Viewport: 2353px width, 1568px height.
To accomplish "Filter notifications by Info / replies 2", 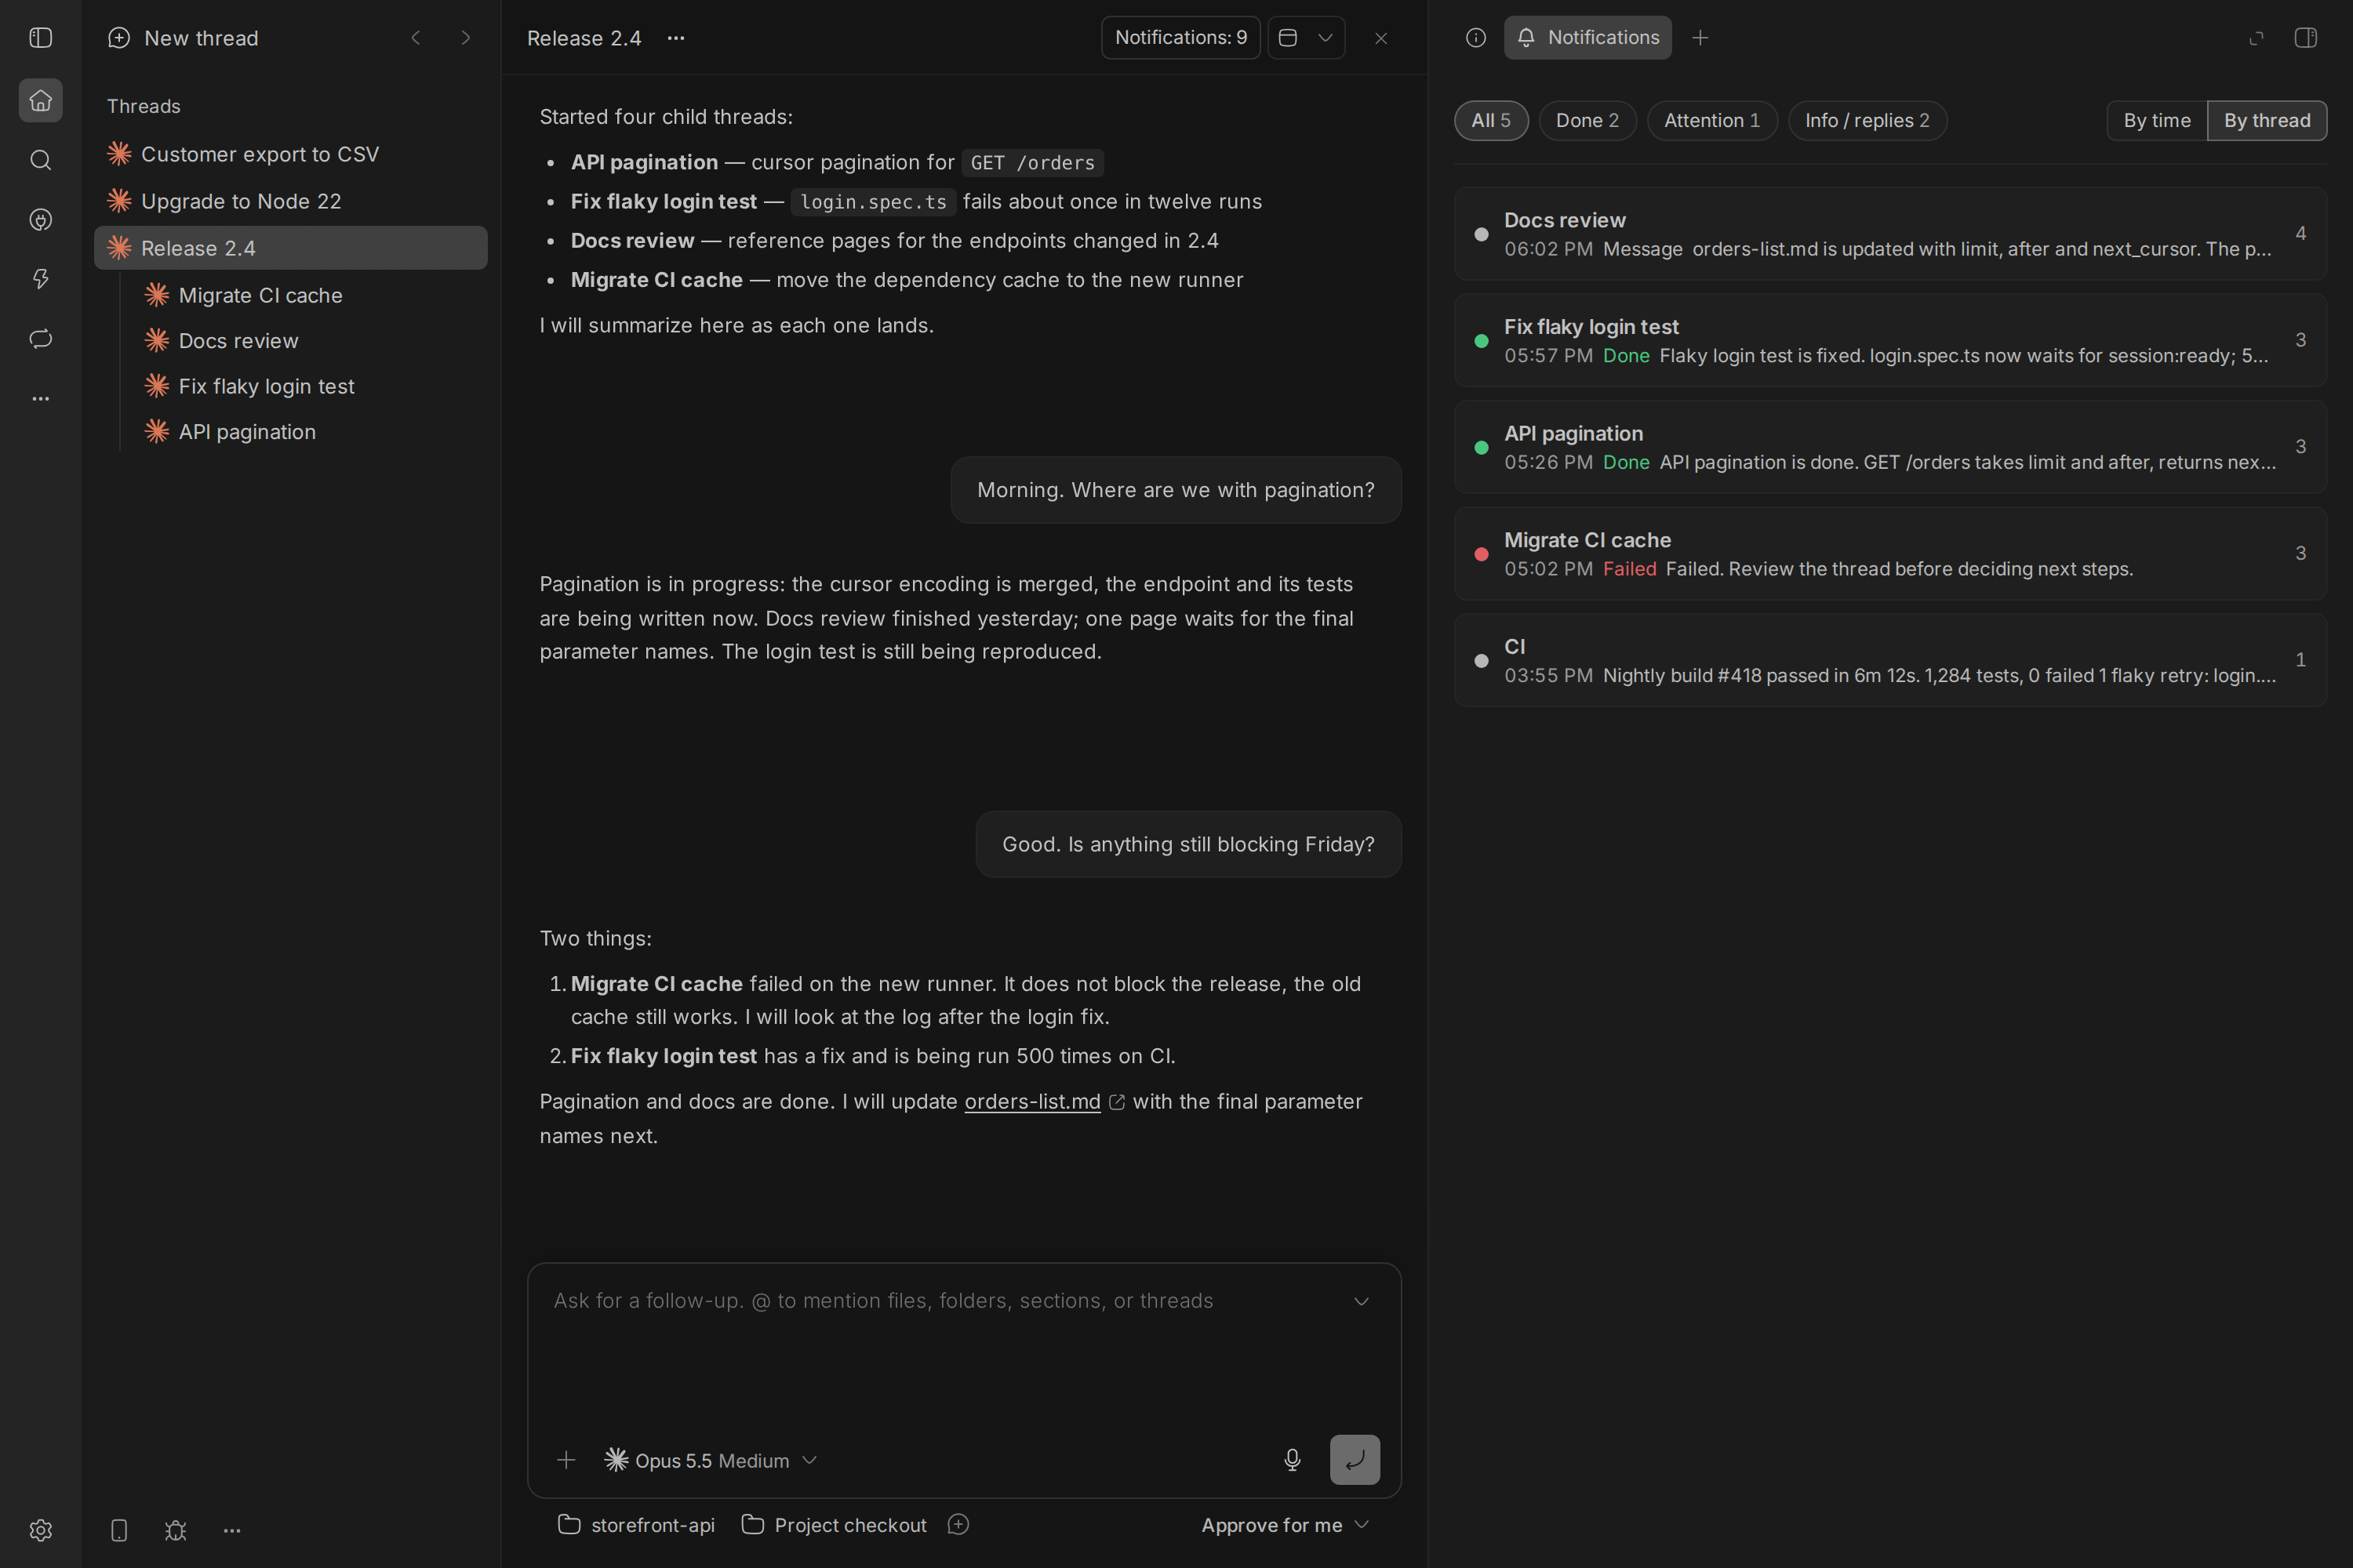I will point(1867,121).
